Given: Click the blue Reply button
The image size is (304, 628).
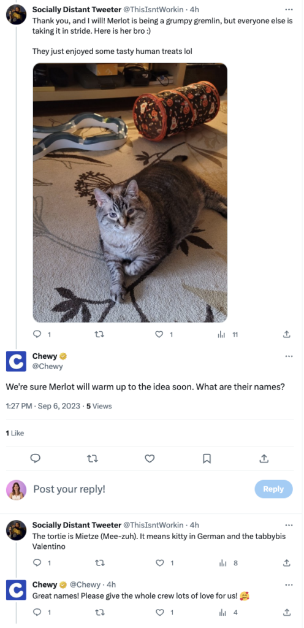Looking at the screenshot, I should tap(273, 489).
